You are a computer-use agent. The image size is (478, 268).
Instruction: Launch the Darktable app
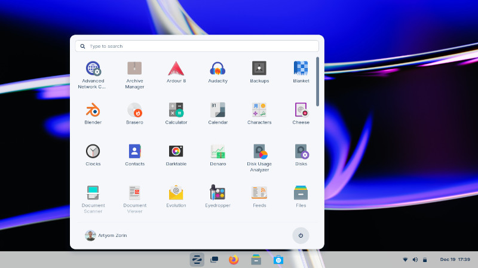point(176,151)
